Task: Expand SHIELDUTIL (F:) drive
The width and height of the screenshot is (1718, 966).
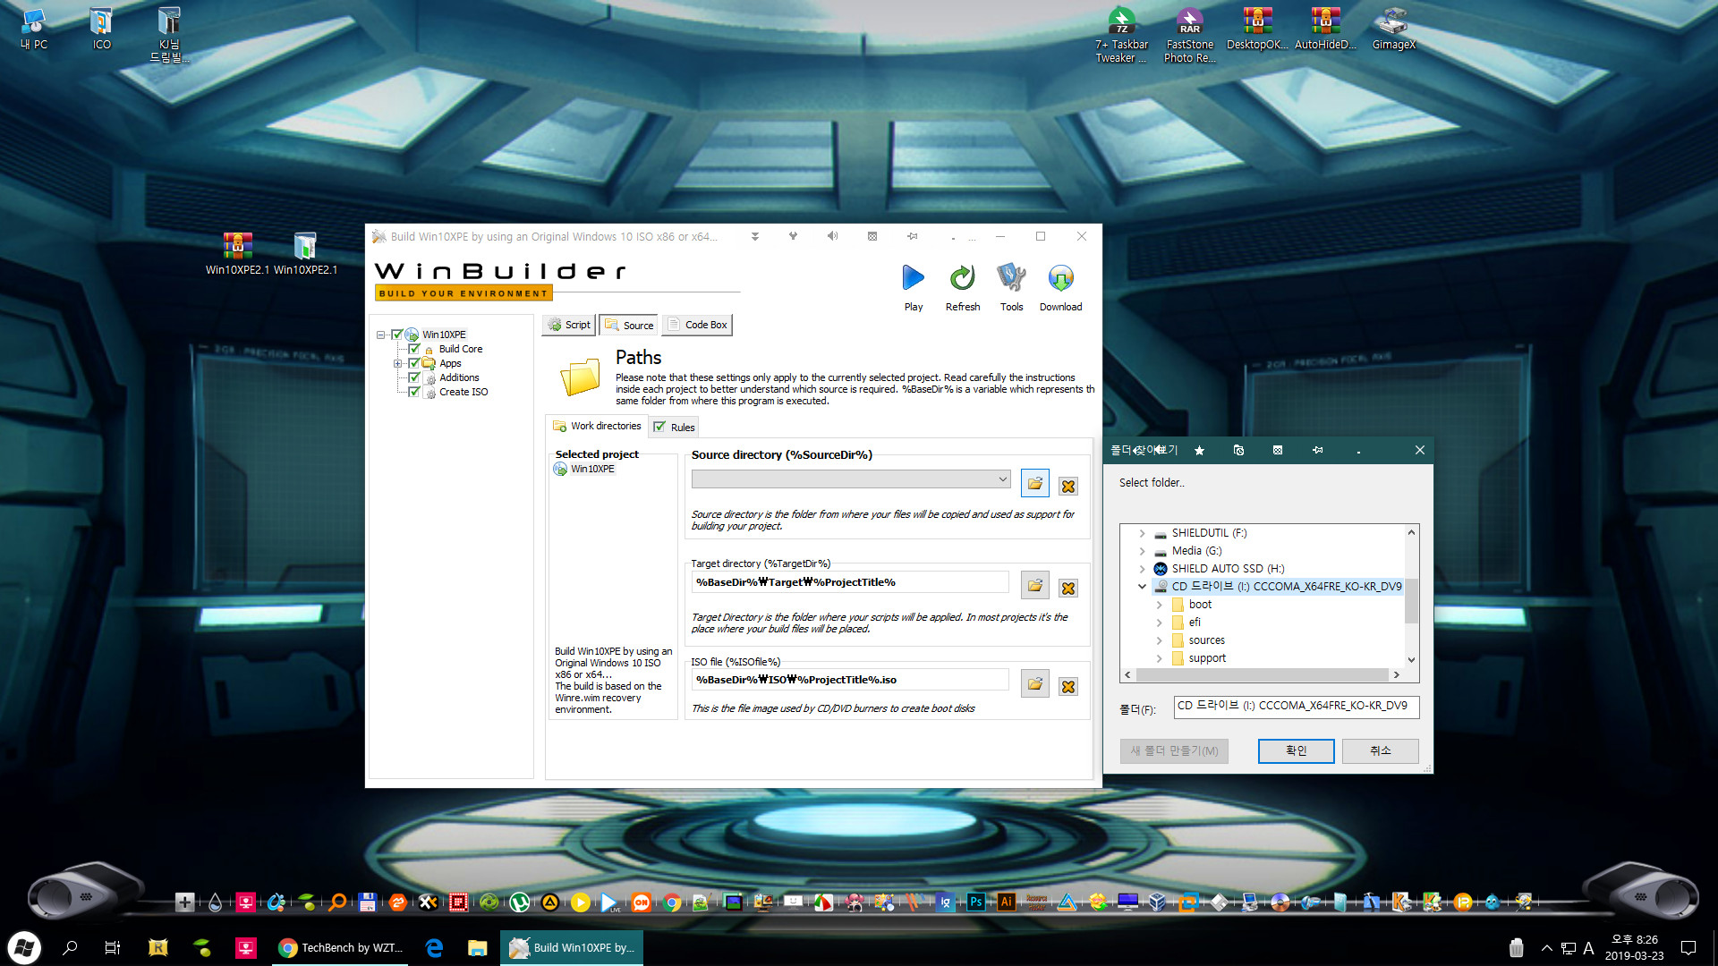Action: [1142, 533]
